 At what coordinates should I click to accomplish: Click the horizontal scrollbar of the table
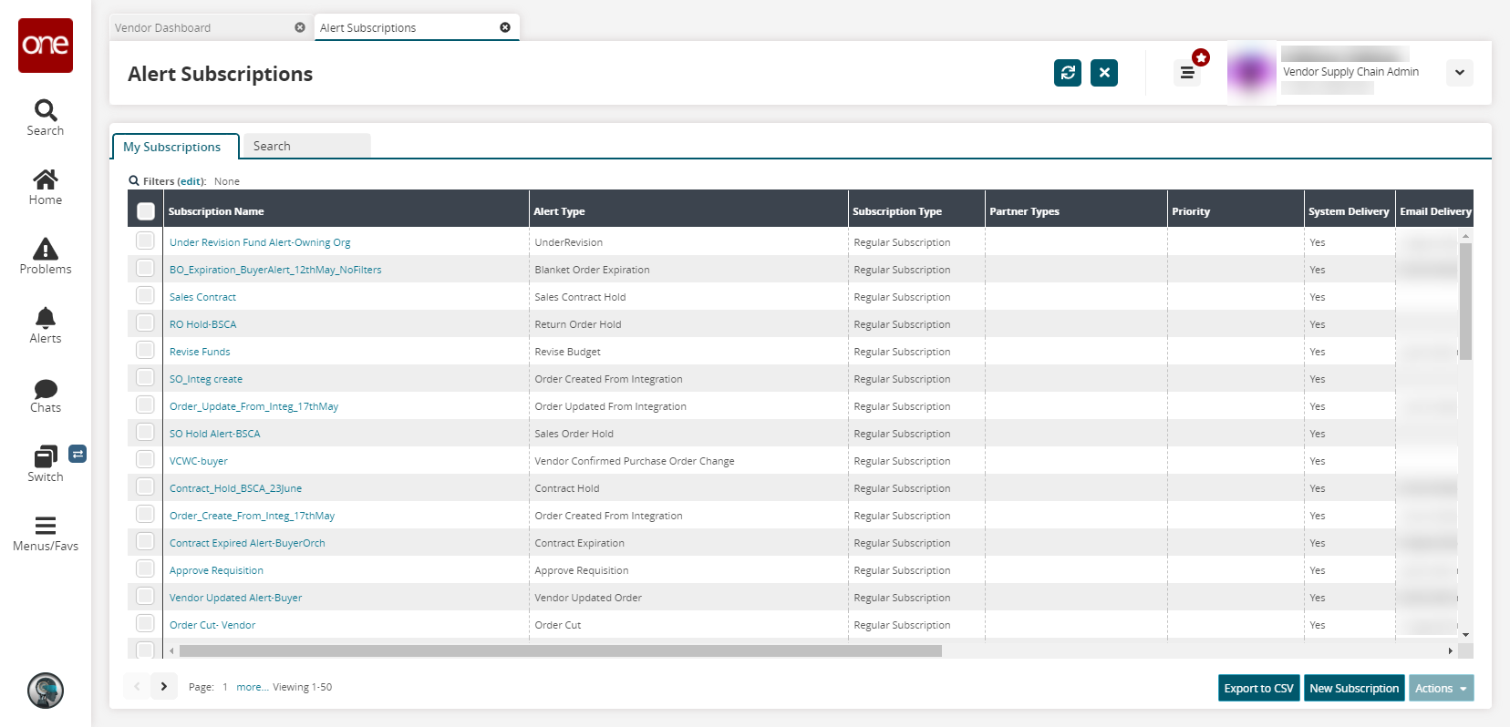pos(560,651)
